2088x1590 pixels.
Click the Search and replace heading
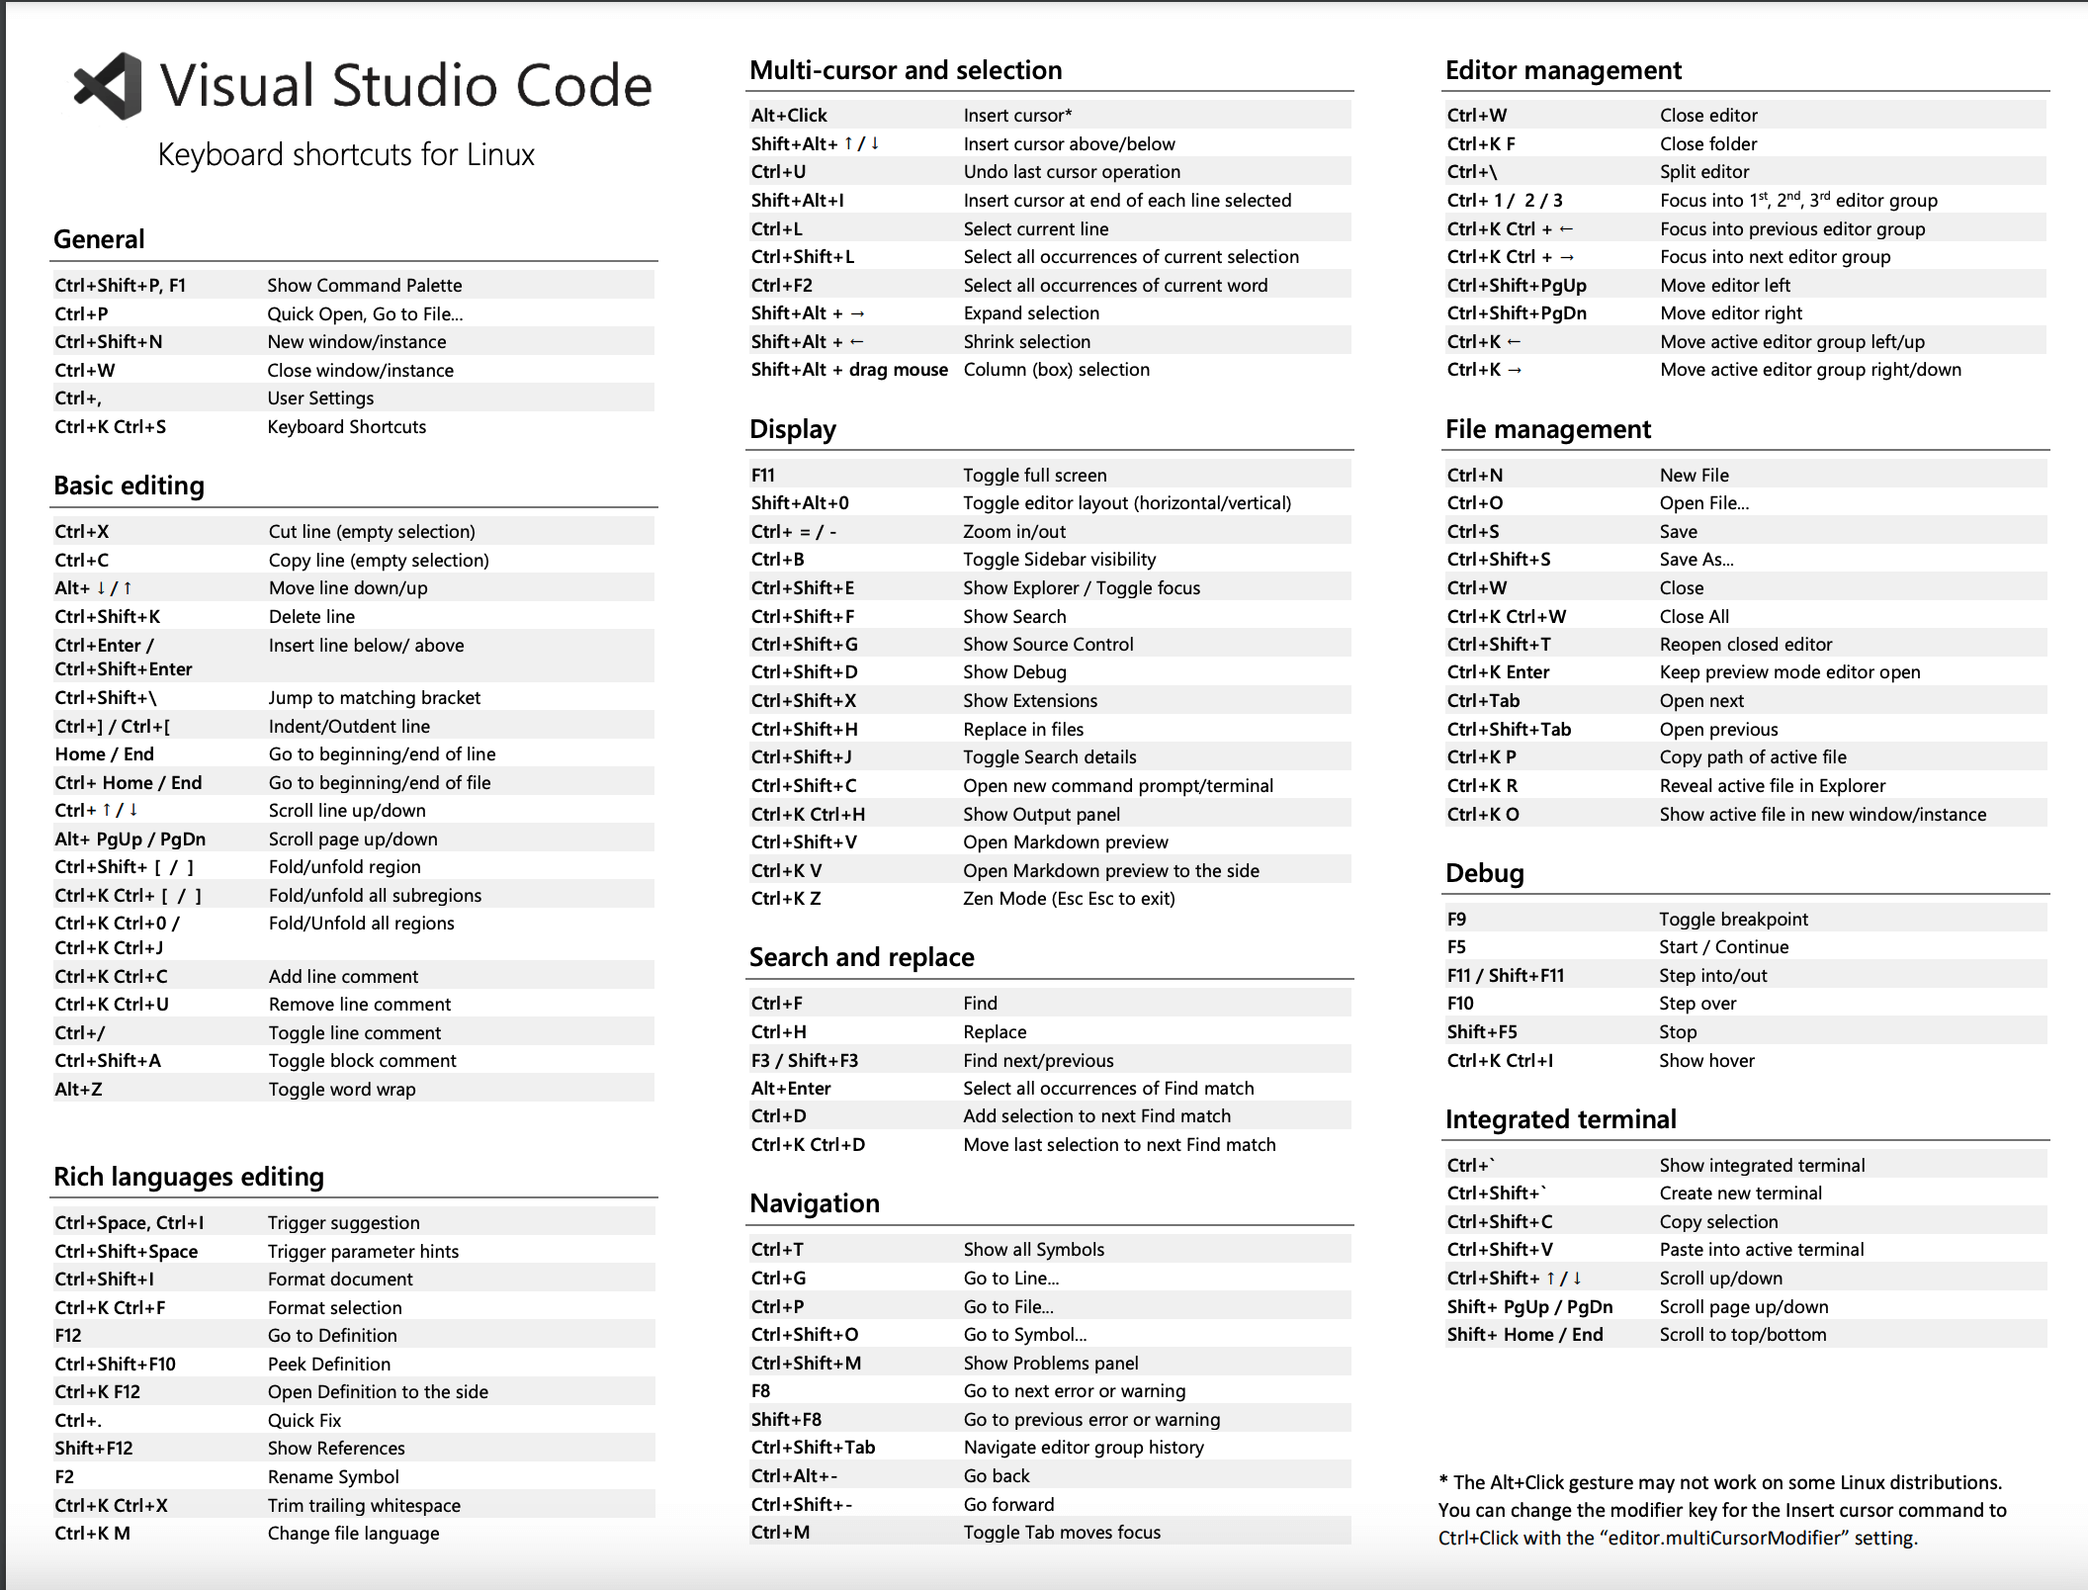[861, 957]
